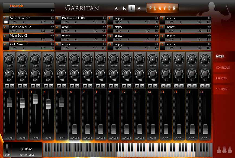Turn the SEND knob on channel 3
The image size is (235, 158).
pos(35,59)
